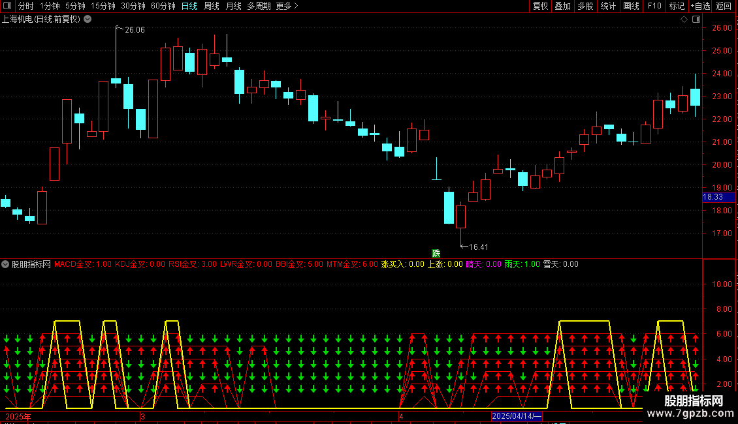Expand dropdown next to 上海机电 title
Screen dimensions: 738x424
(x=88, y=20)
